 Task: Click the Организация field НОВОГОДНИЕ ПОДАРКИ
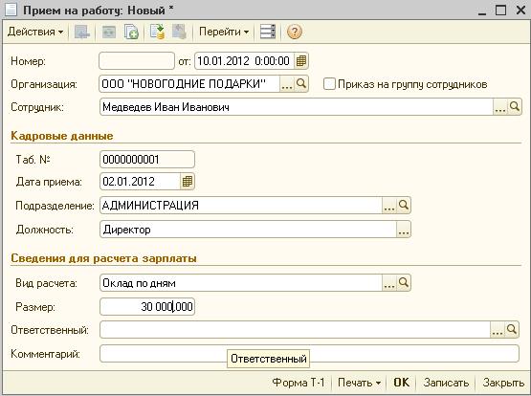click(189, 84)
